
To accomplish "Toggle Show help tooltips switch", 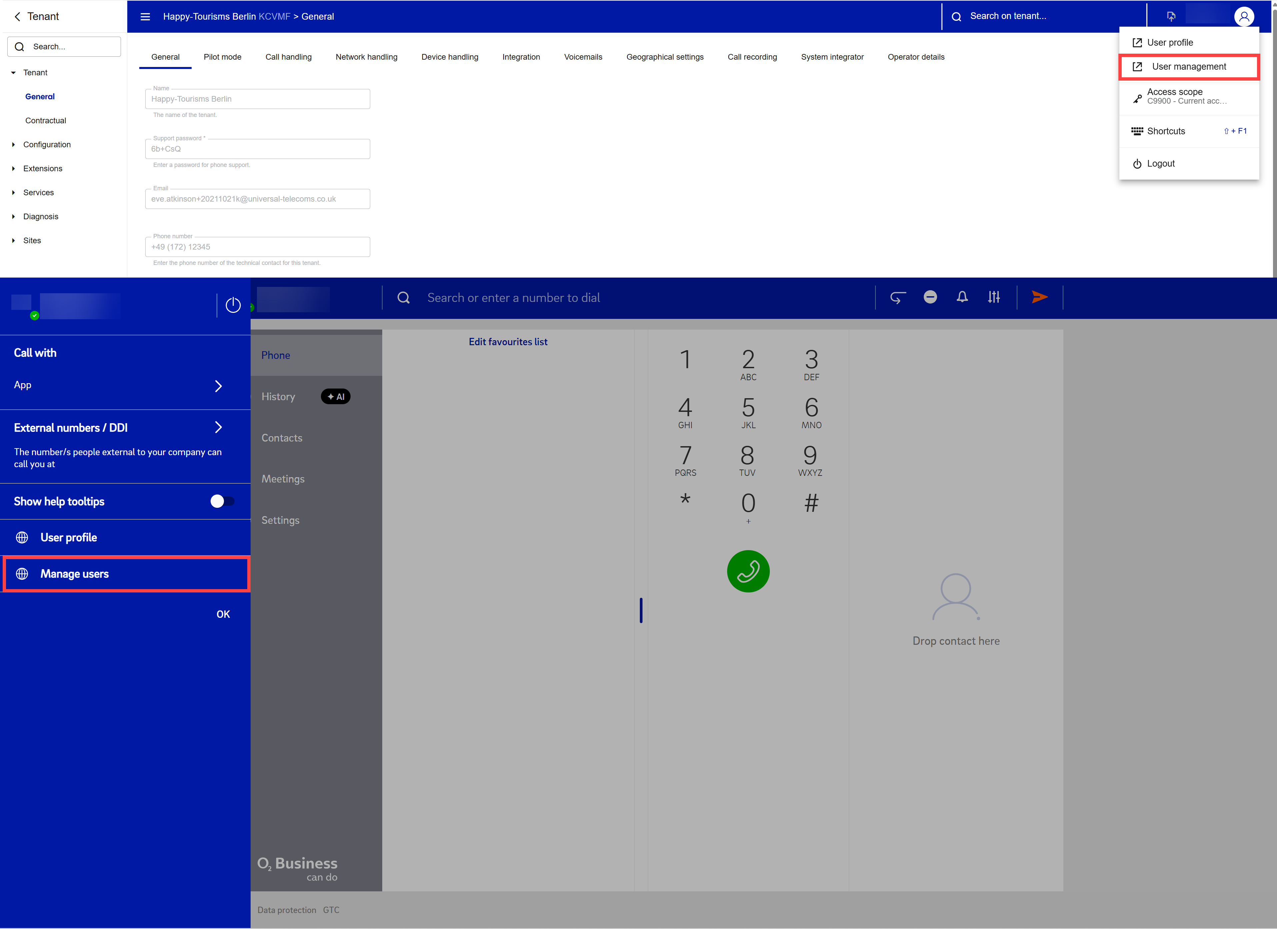I will pyautogui.click(x=222, y=501).
